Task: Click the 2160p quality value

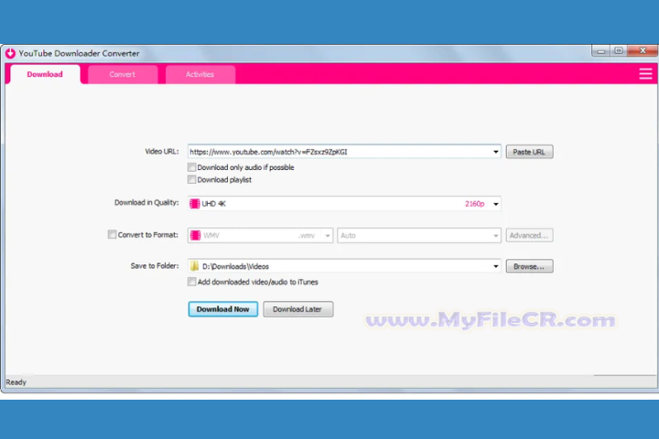Action: (x=474, y=204)
